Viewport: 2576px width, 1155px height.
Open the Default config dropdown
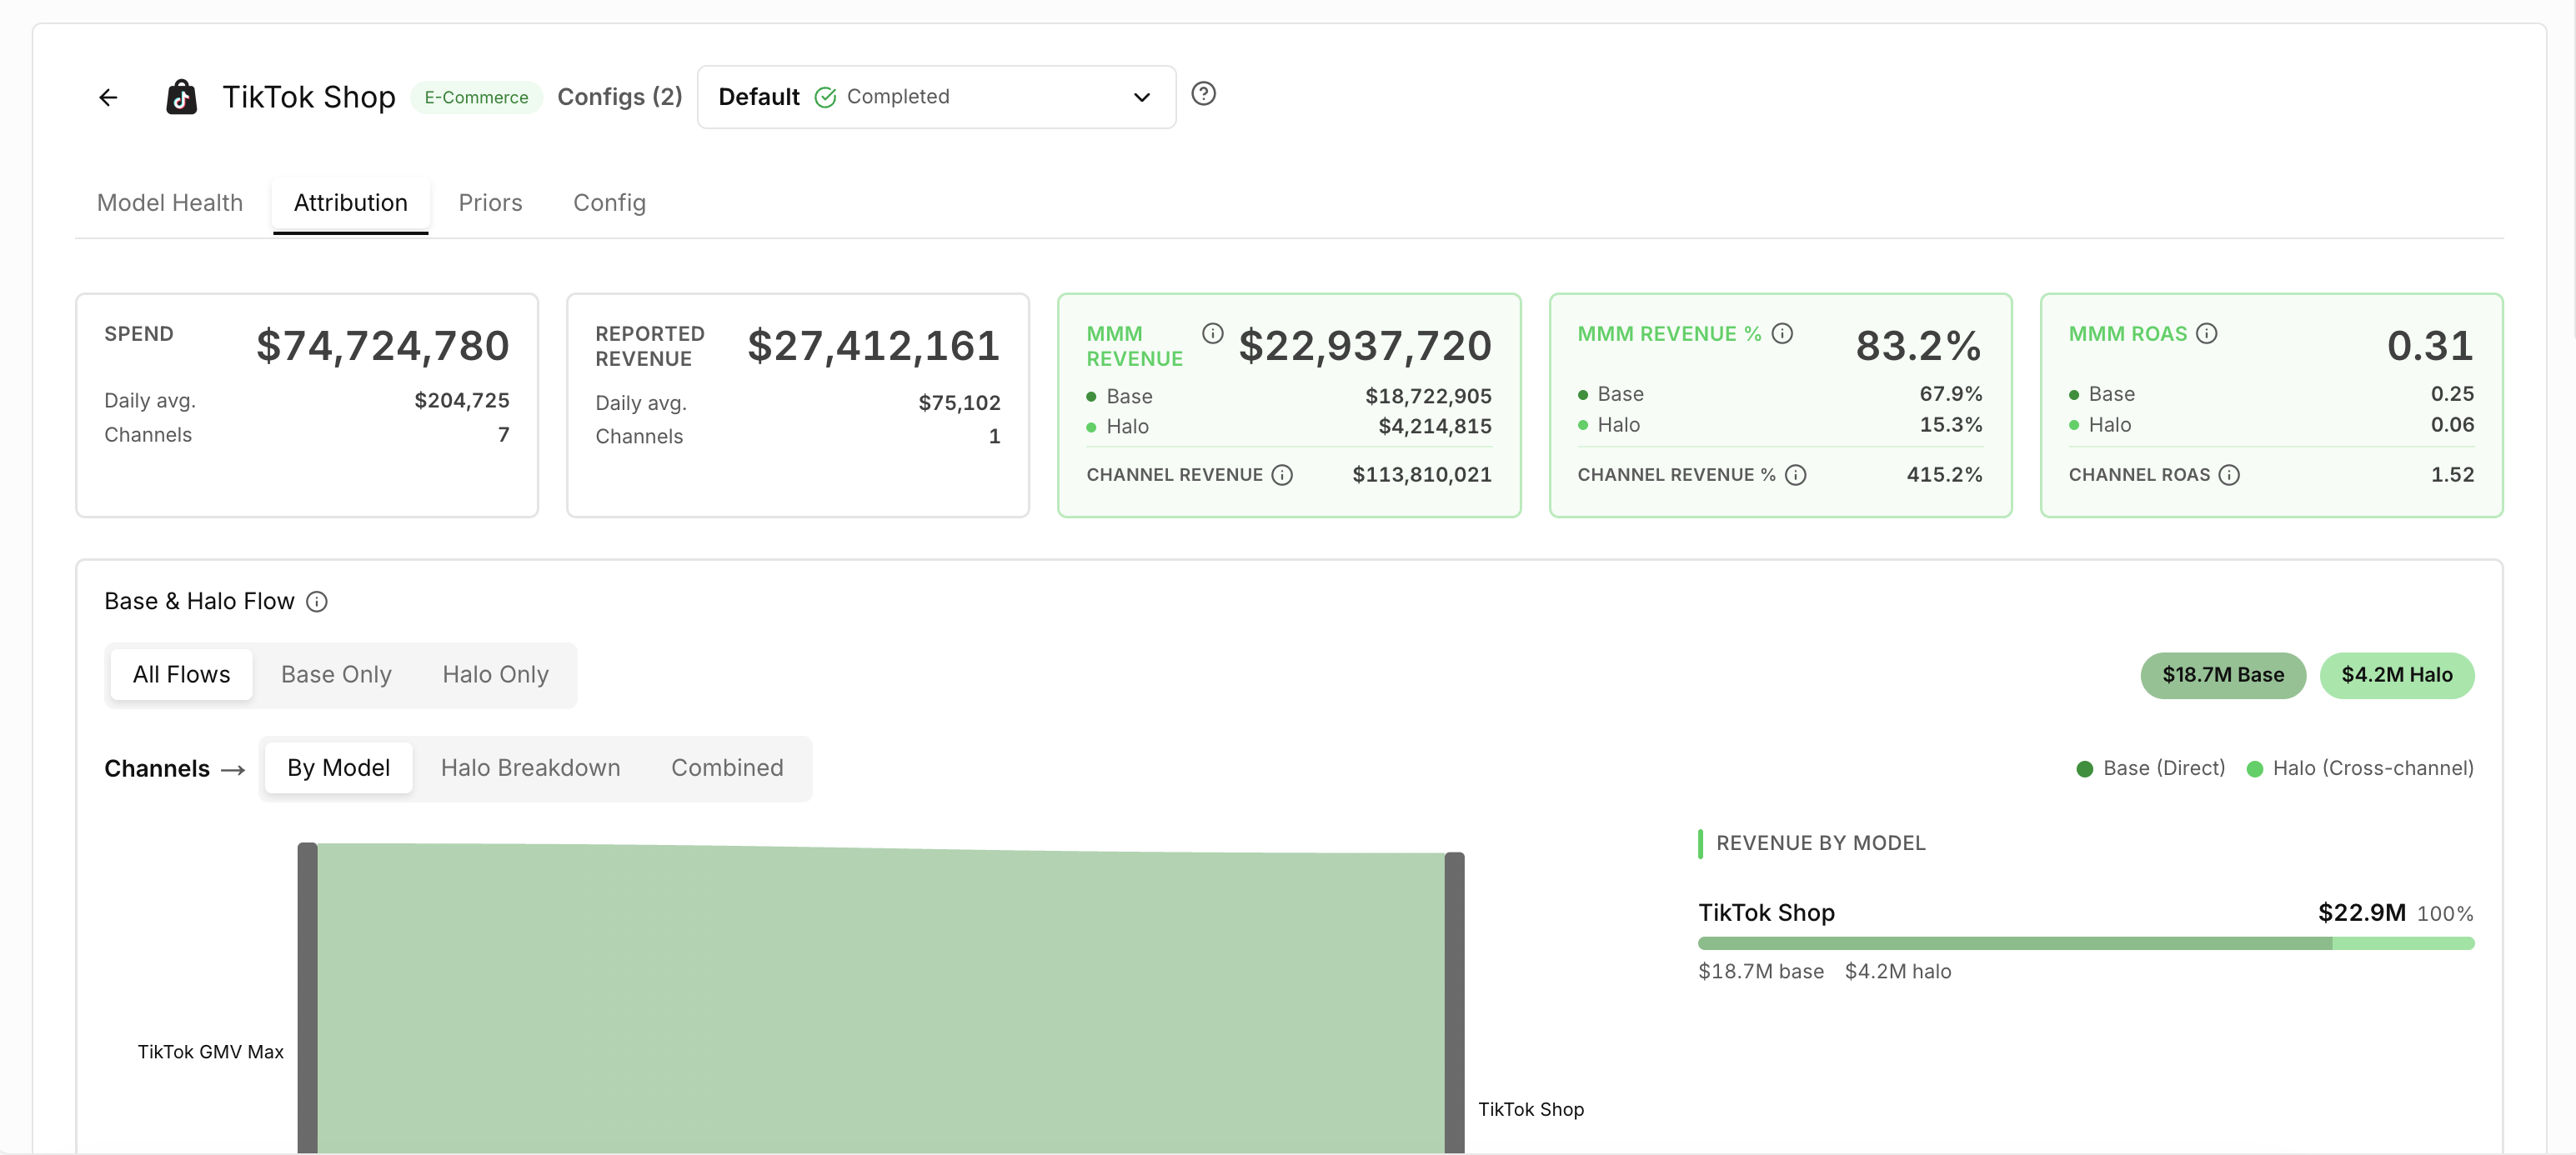(x=936, y=97)
